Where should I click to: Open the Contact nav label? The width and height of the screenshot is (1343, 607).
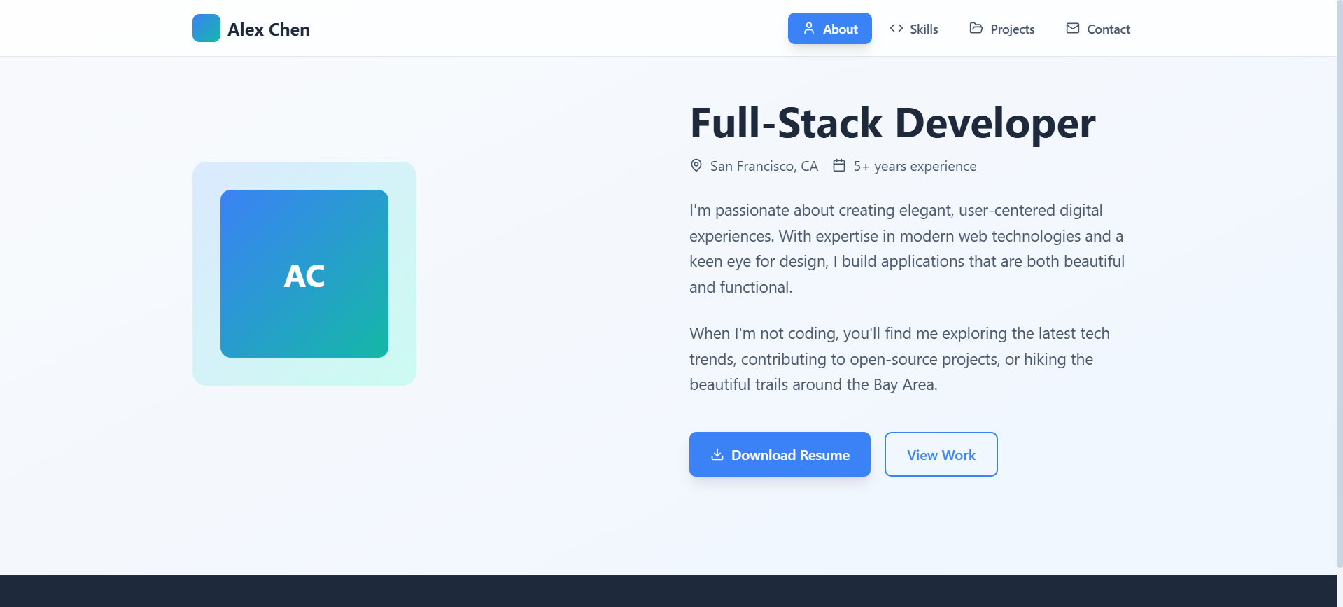pos(1108,29)
